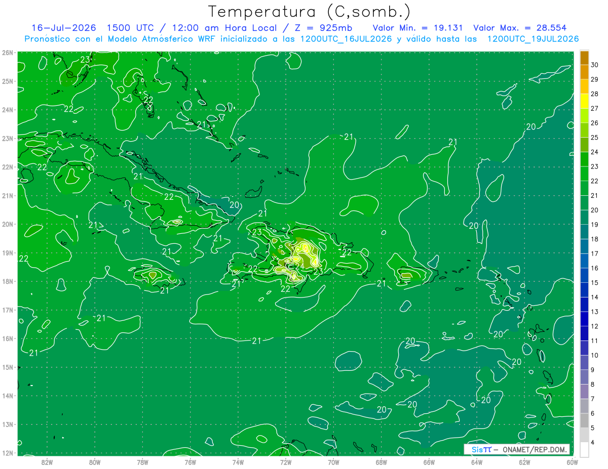608x469 pixels.
Task: Click the longitude axis label "62W"
Action: coord(524,462)
